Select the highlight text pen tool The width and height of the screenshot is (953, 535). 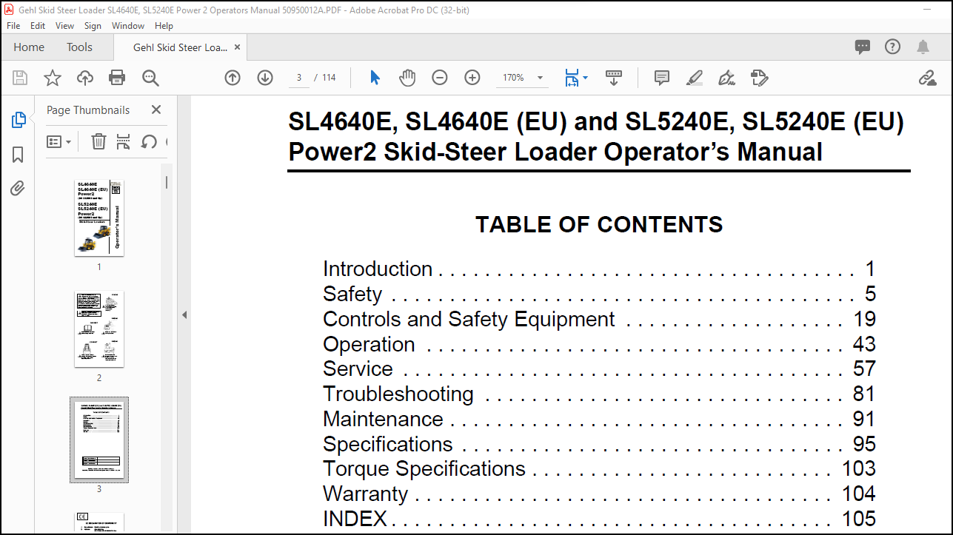click(x=694, y=78)
